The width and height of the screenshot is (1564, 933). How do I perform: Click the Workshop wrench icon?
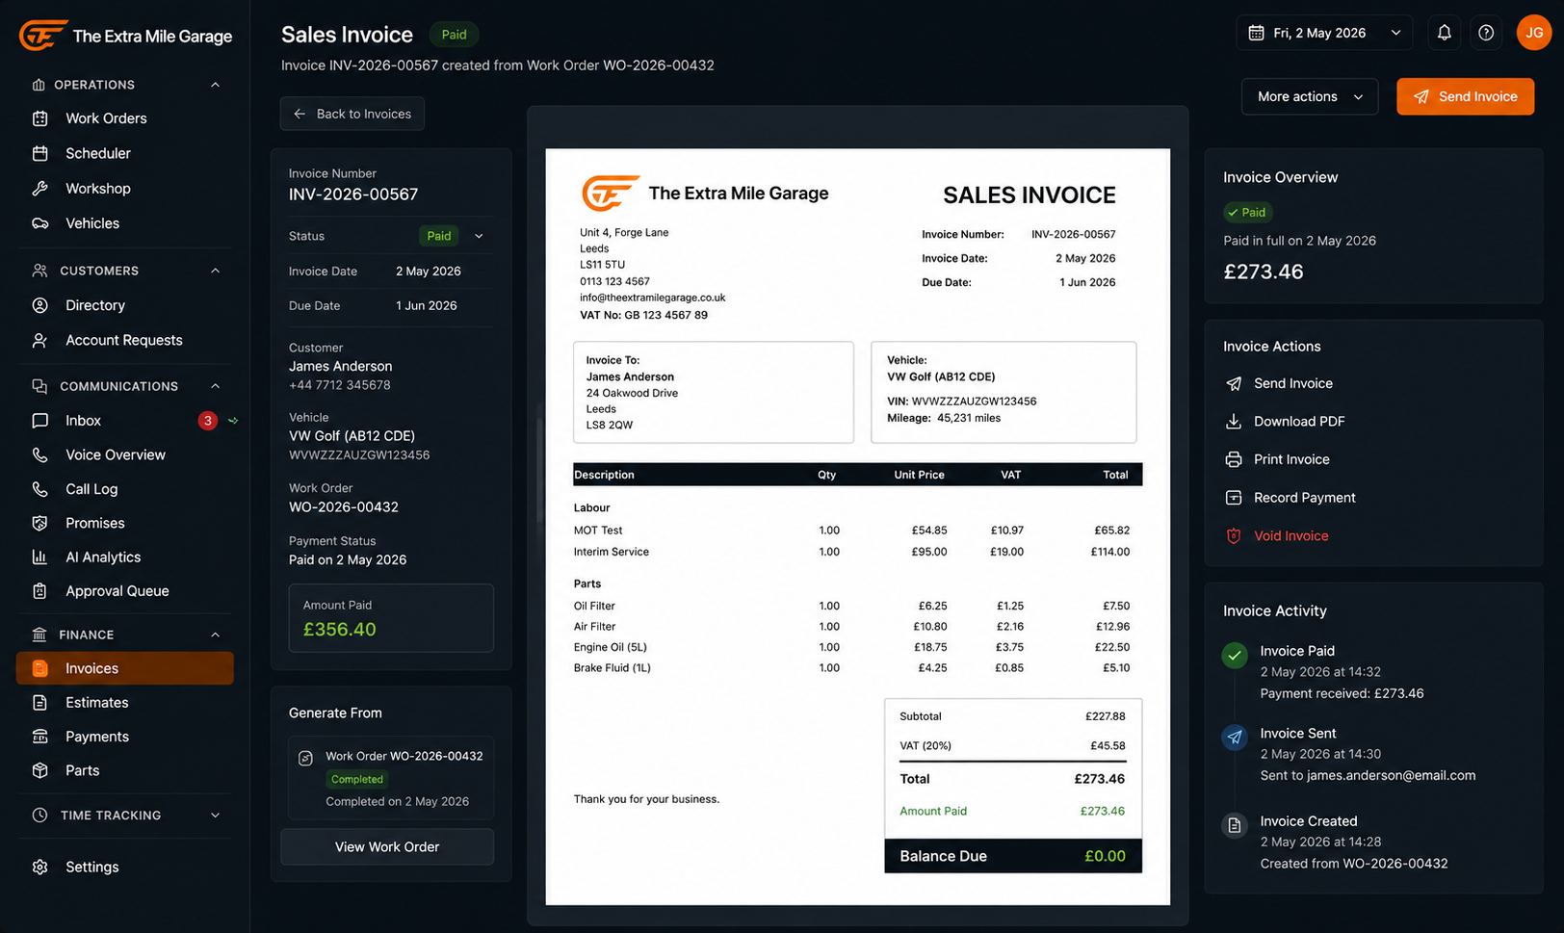pyautogui.click(x=39, y=189)
